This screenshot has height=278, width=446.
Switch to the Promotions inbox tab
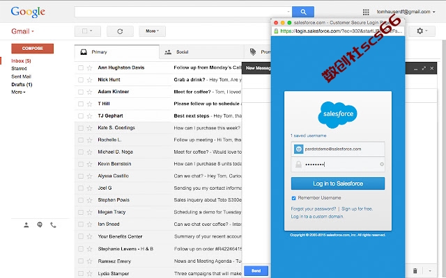(257, 52)
